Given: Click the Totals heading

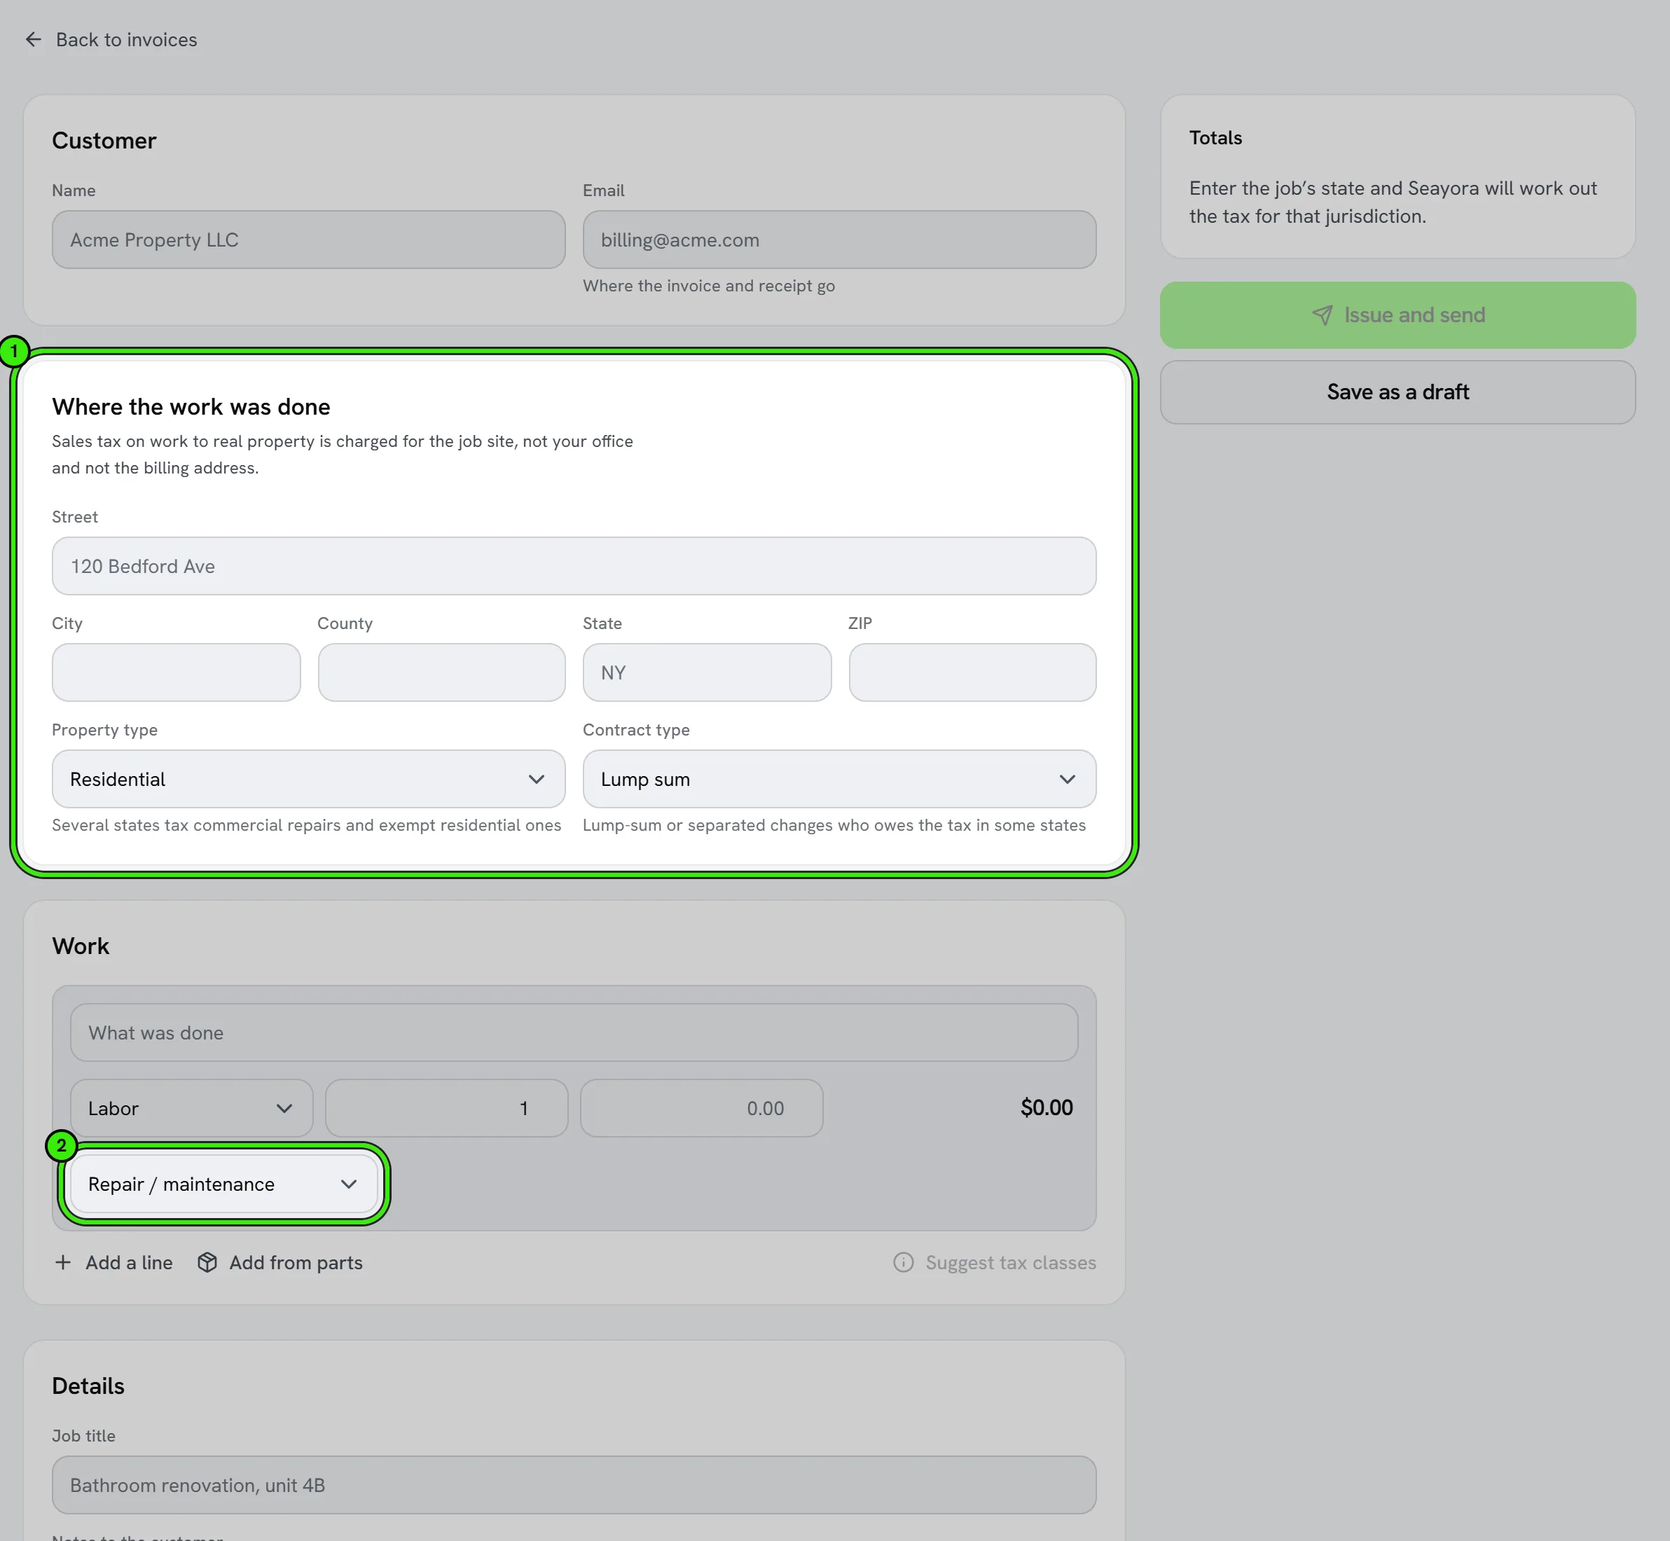Looking at the screenshot, I should click(1215, 137).
